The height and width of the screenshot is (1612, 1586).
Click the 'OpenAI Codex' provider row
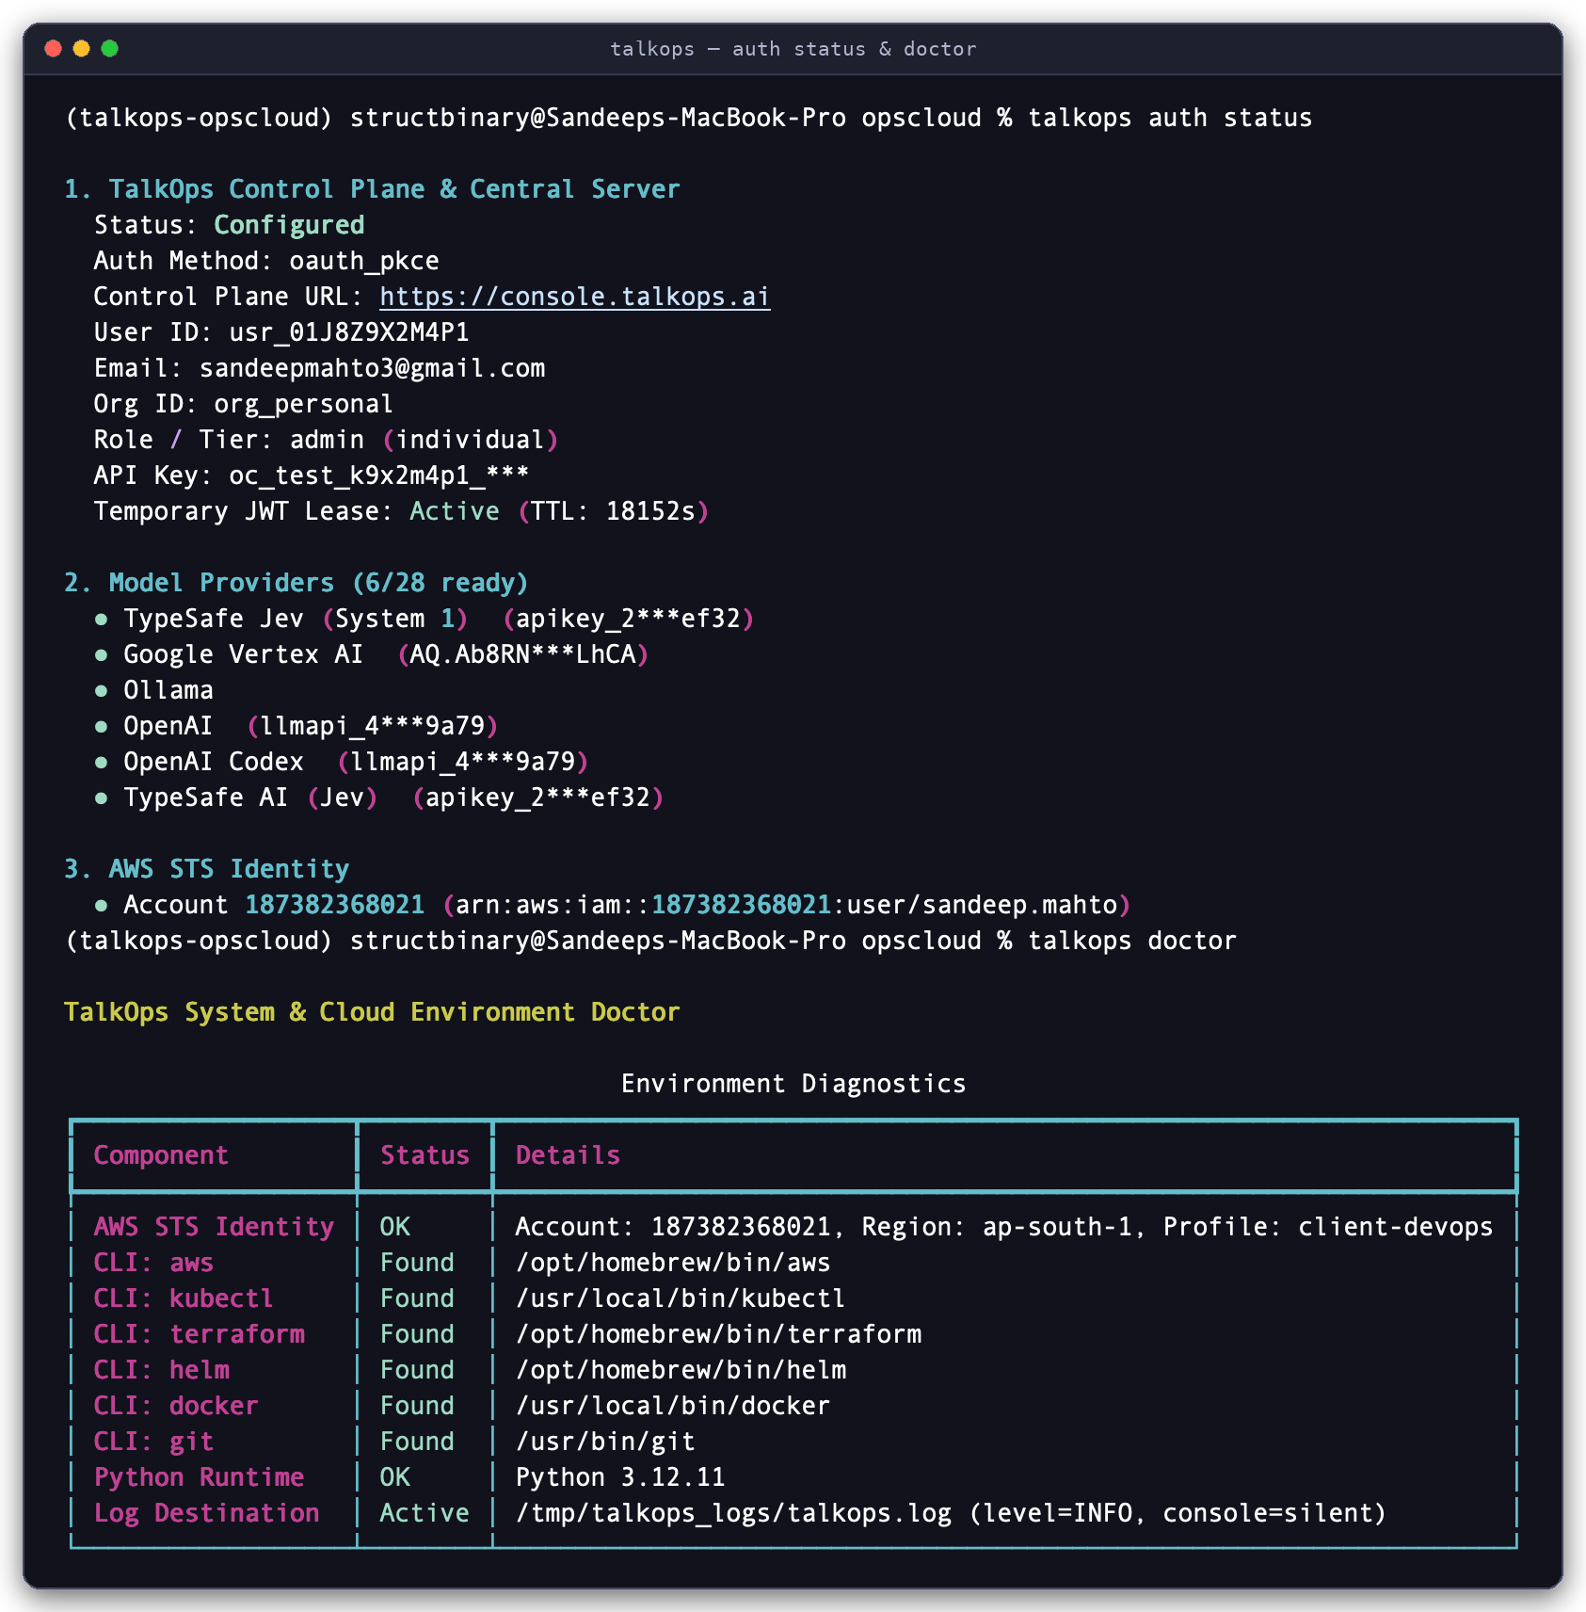point(342,762)
